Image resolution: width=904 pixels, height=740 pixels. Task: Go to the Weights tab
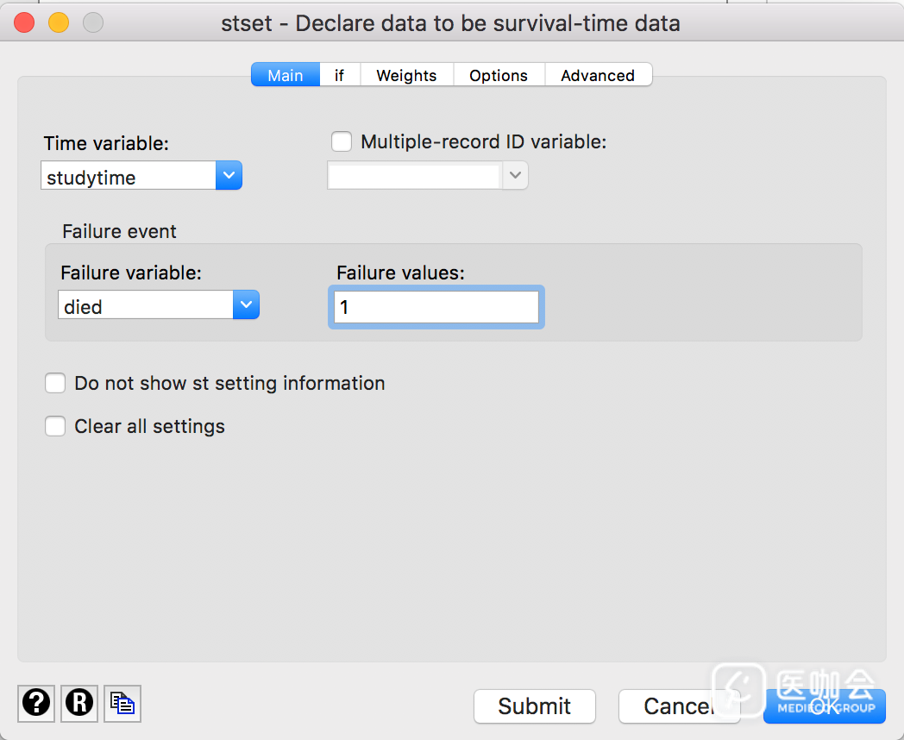(406, 75)
